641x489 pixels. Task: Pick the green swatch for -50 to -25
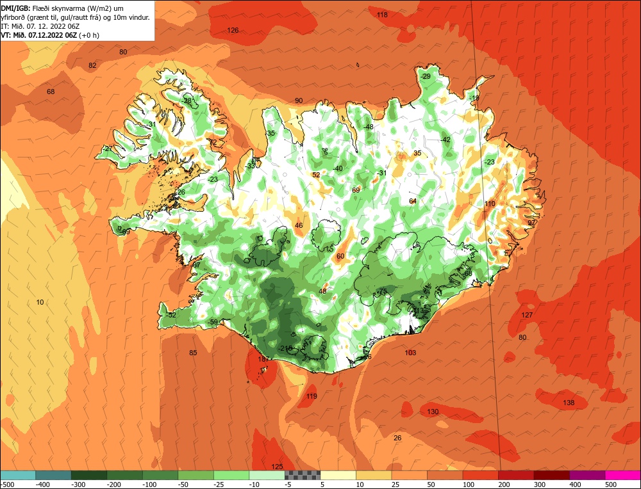(x=196, y=475)
